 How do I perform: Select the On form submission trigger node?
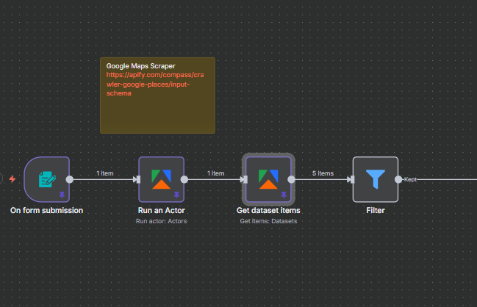coord(47,179)
